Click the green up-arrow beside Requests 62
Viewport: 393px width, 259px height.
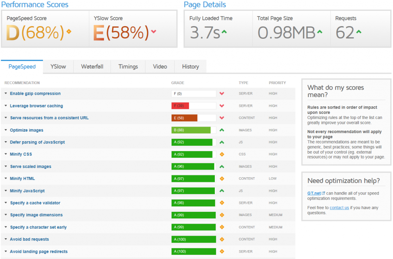[359, 32]
